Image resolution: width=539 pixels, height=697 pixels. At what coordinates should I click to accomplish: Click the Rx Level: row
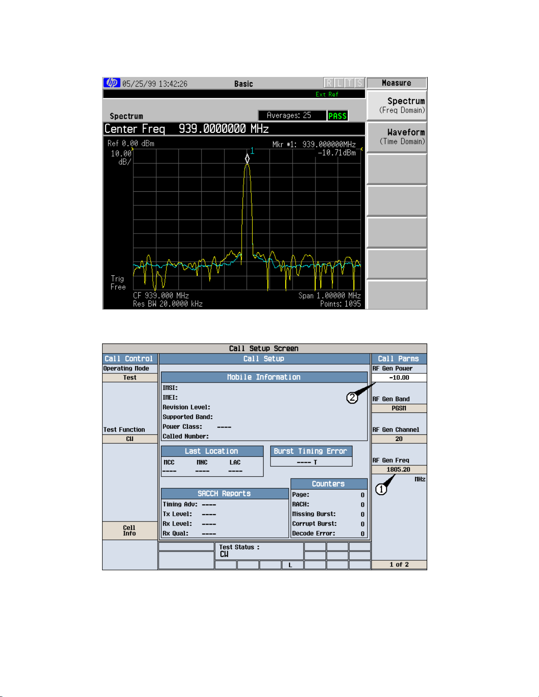click(189, 524)
